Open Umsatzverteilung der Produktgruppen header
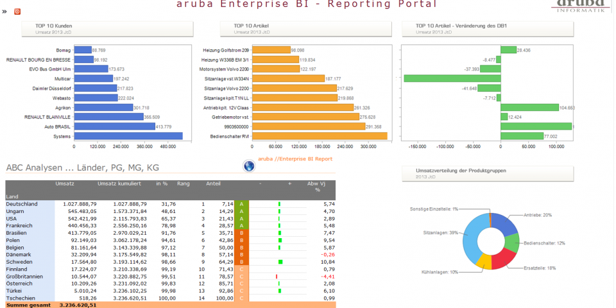 tap(488, 174)
